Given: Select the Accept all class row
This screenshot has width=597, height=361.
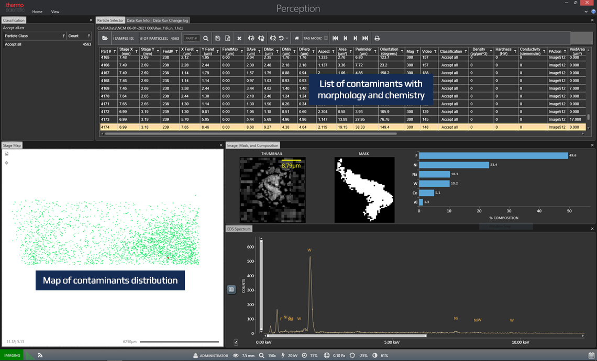Looking at the screenshot, I should pos(48,44).
